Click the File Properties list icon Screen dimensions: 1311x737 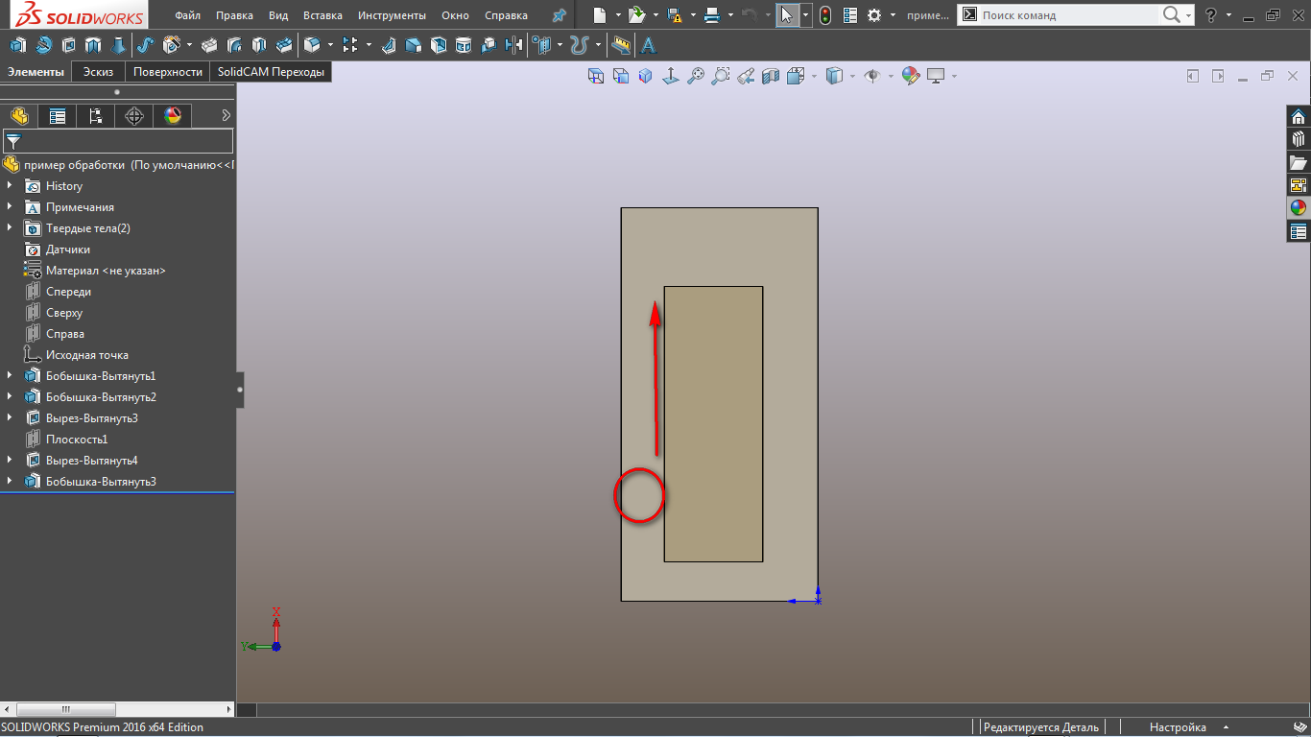[x=850, y=15]
